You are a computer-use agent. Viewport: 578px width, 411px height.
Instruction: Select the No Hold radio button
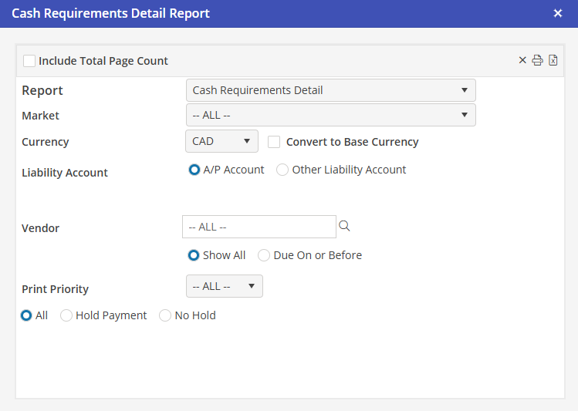click(x=165, y=315)
